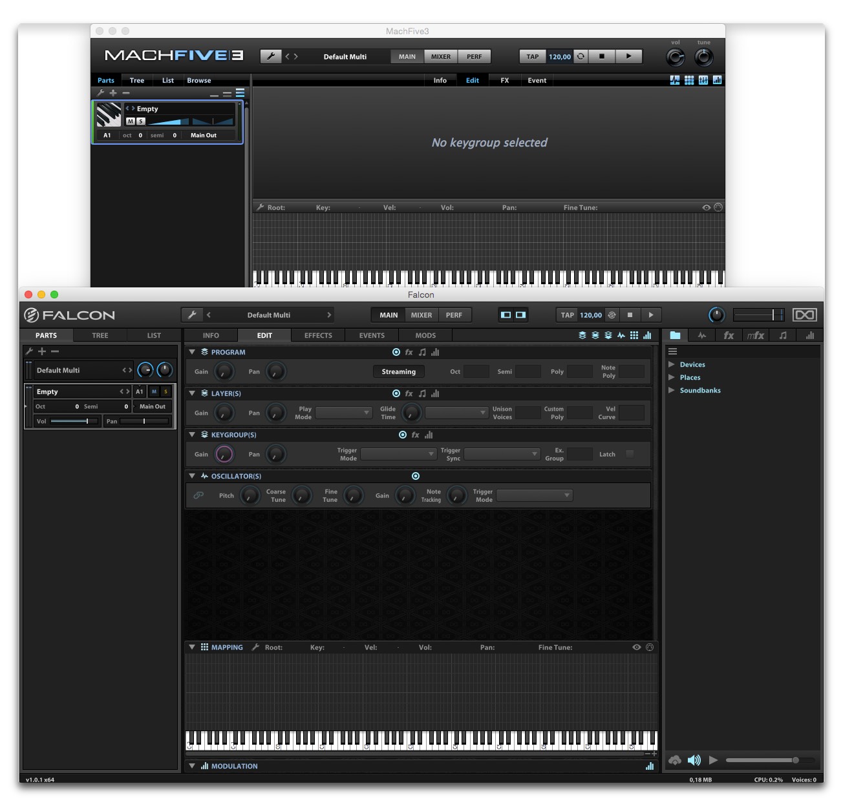Switch to Falcon's EFFECTS tab

tap(318, 335)
